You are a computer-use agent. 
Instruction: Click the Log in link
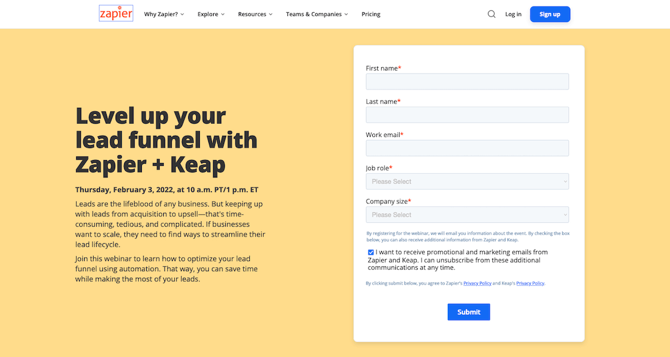(513, 14)
